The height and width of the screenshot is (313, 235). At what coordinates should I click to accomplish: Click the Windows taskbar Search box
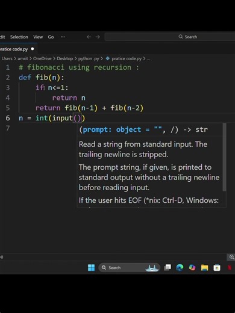[x=130, y=268]
